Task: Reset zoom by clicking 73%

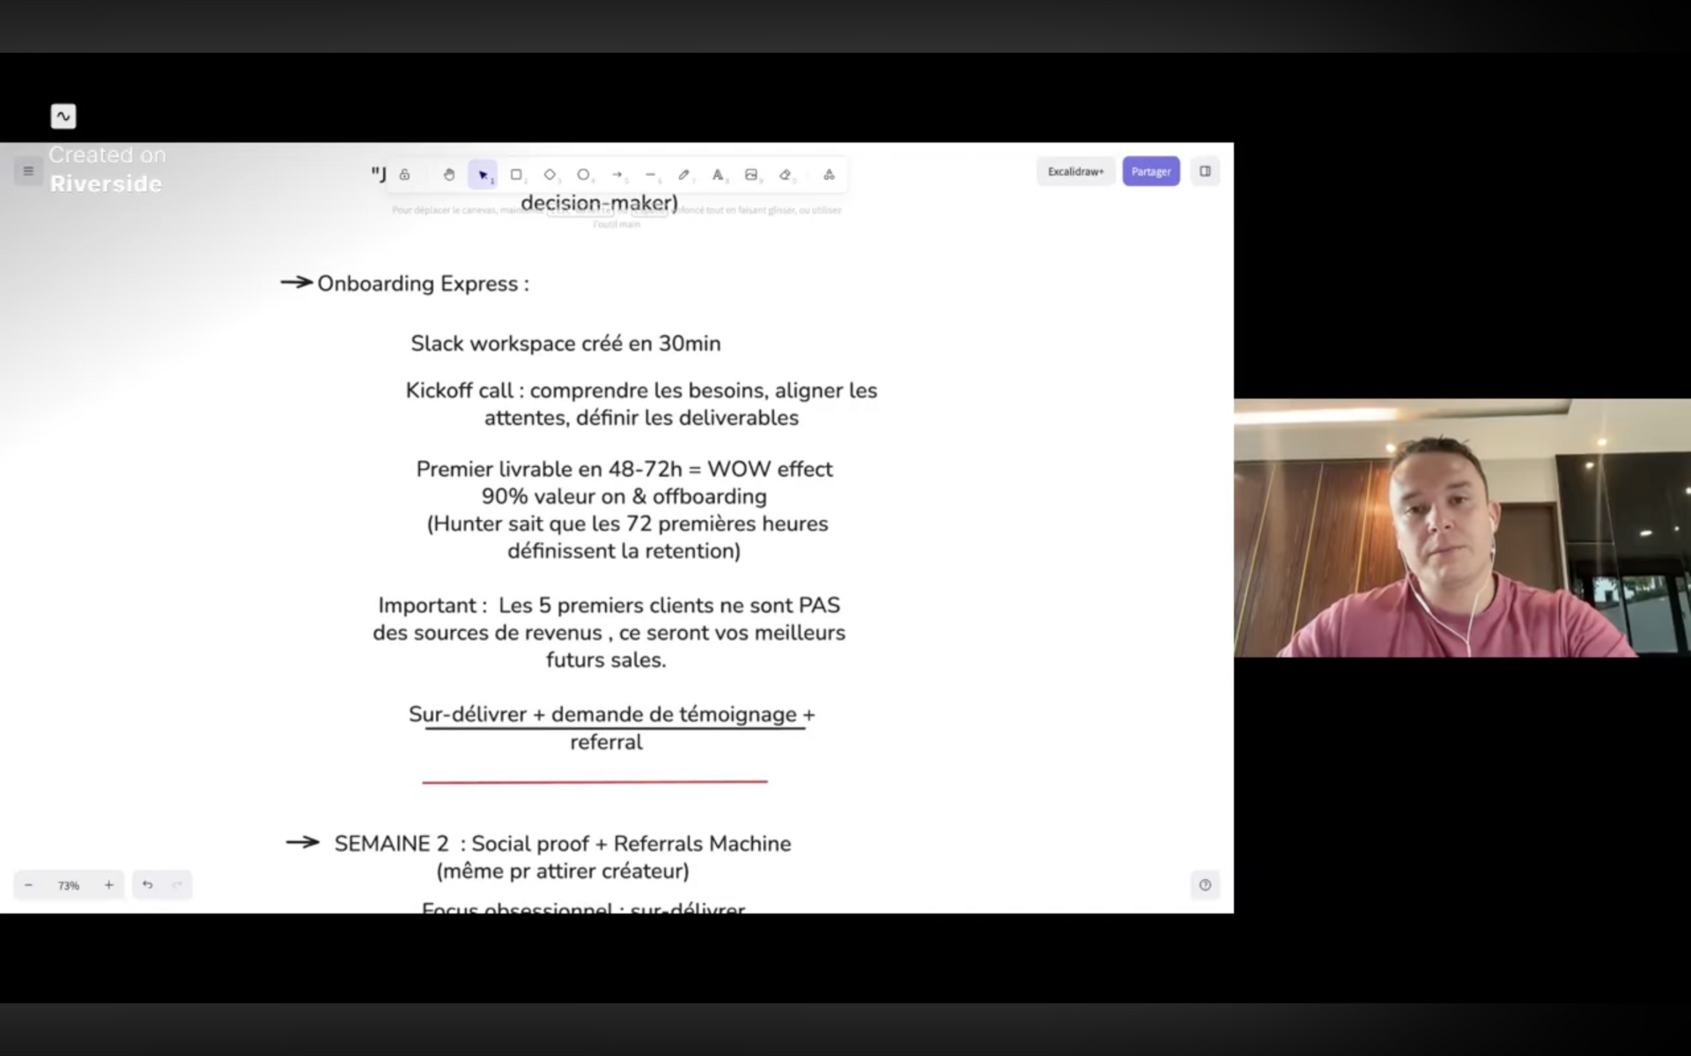Action: (x=69, y=885)
